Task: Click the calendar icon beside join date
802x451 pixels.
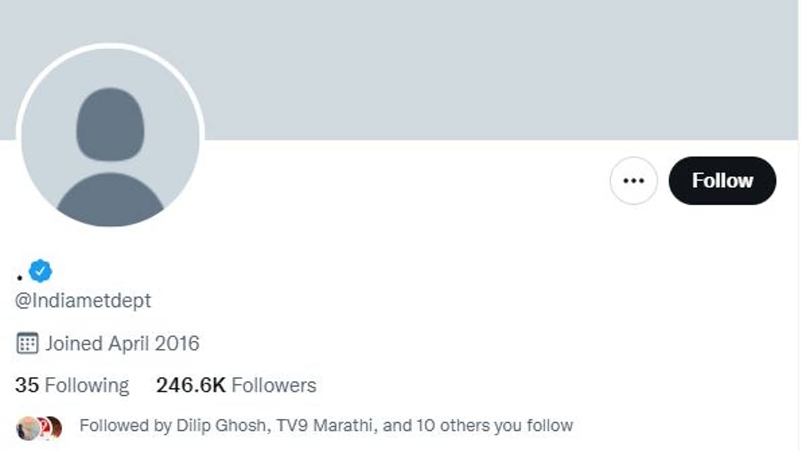Action: tap(27, 343)
